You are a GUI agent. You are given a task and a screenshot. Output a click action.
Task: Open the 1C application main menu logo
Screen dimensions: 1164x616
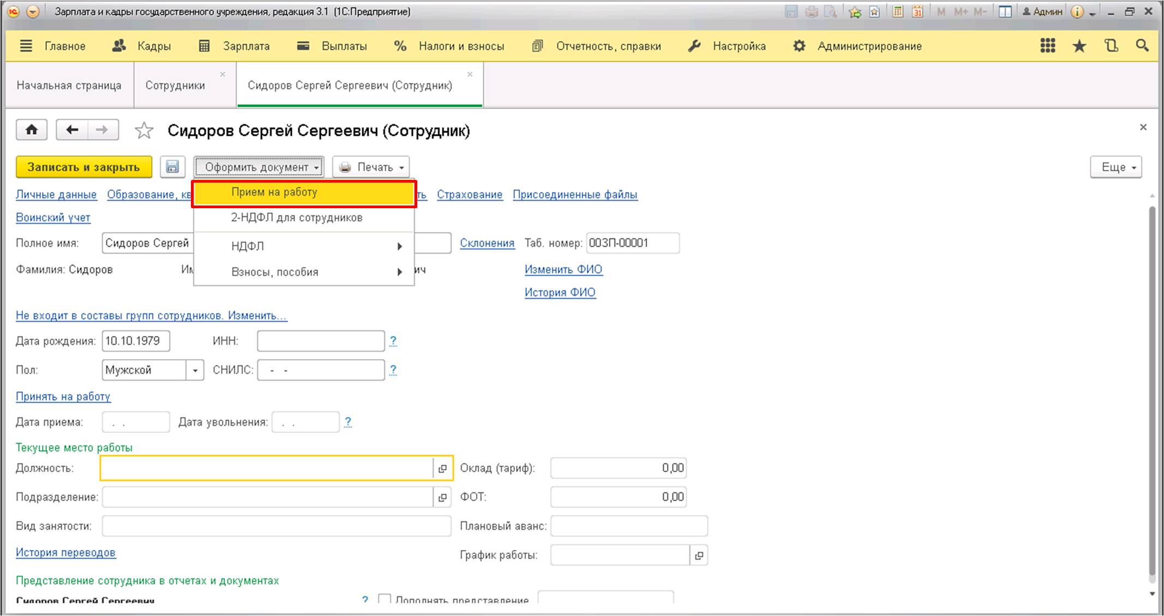[x=14, y=11]
